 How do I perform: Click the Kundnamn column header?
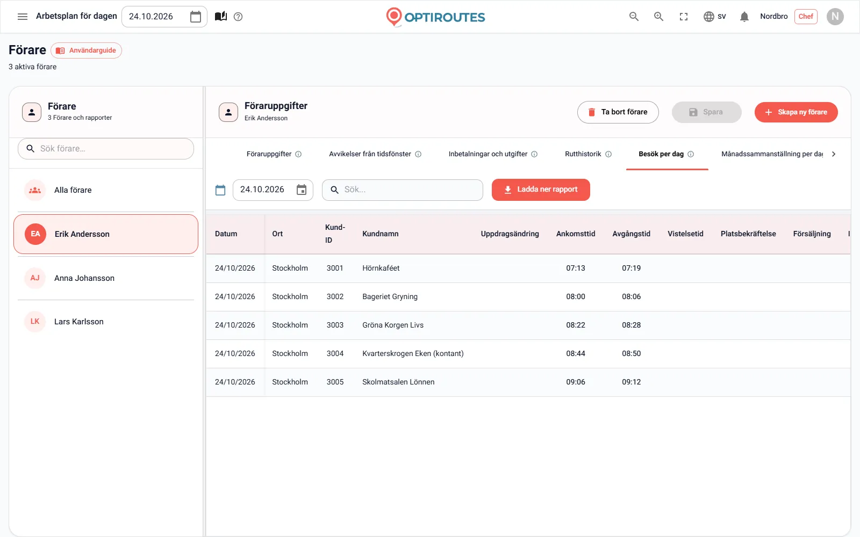[381, 234]
